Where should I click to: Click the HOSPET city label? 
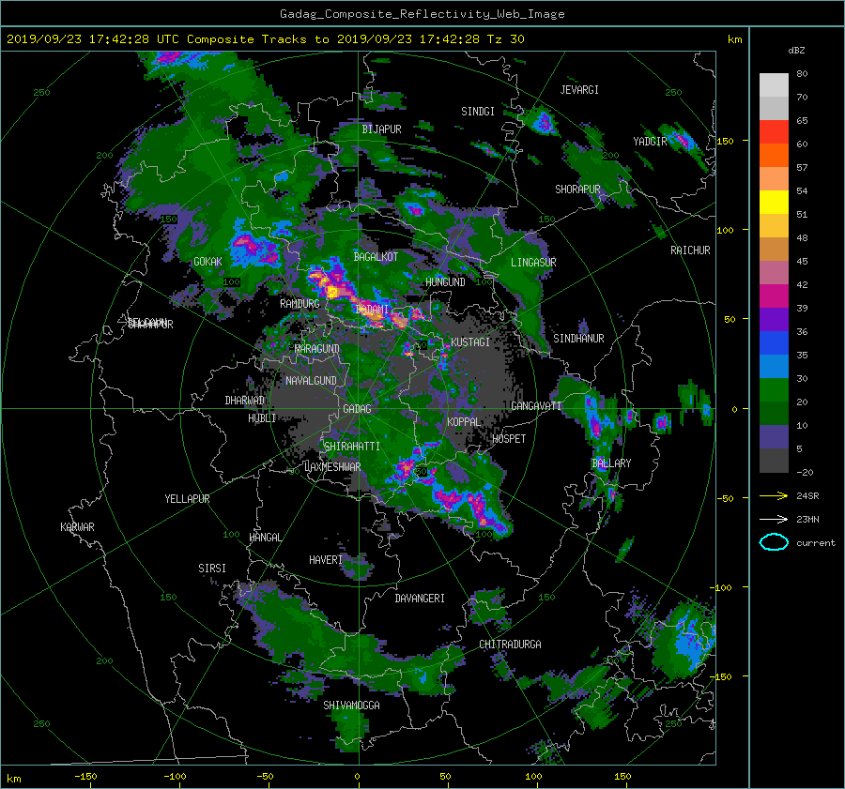click(x=509, y=439)
